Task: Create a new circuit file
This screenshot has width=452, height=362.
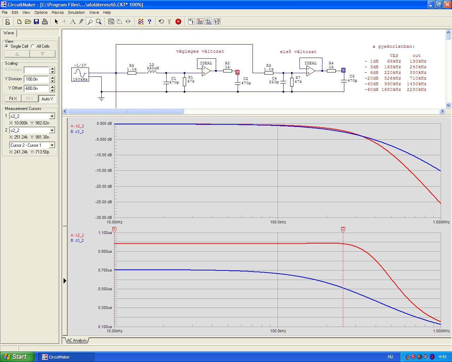Action: [19, 22]
